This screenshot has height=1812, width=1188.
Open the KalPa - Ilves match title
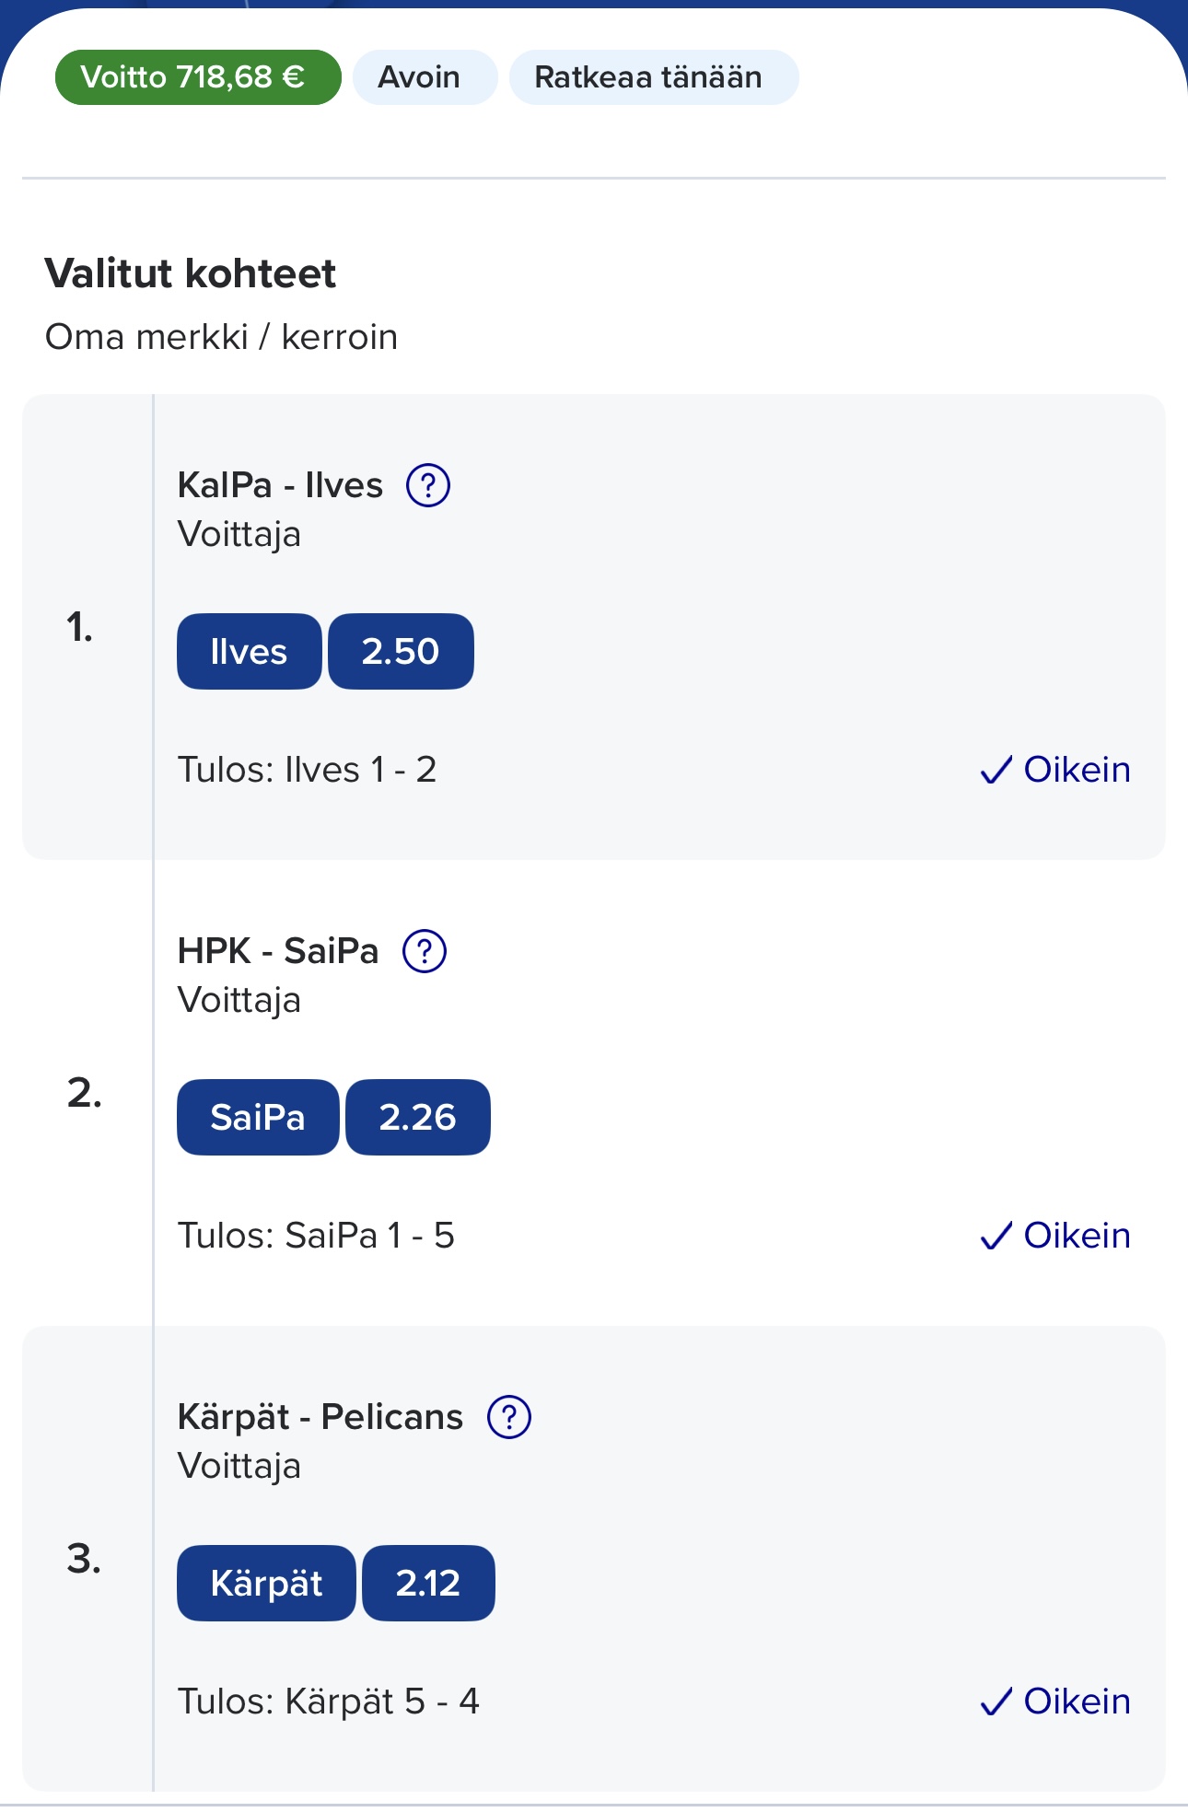(280, 485)
